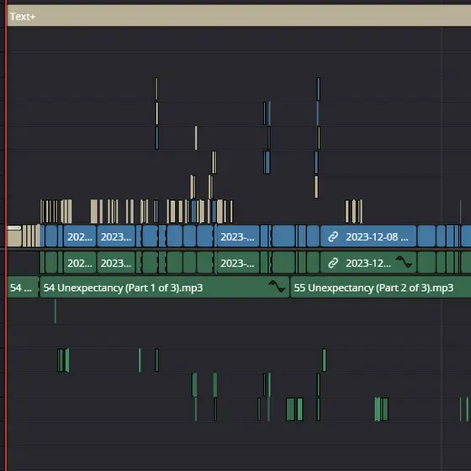Viewport: 471px width, 471px height.
Task: Select the Text+ clip on the top track
Action: [x=239, y=17]
